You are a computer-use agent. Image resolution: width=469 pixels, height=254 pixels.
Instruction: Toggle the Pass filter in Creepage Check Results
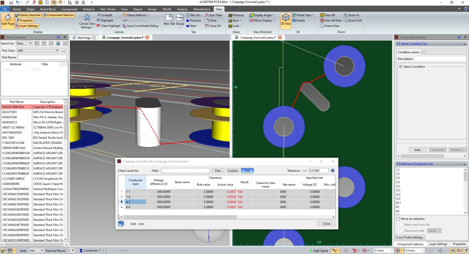pos(218,170)
